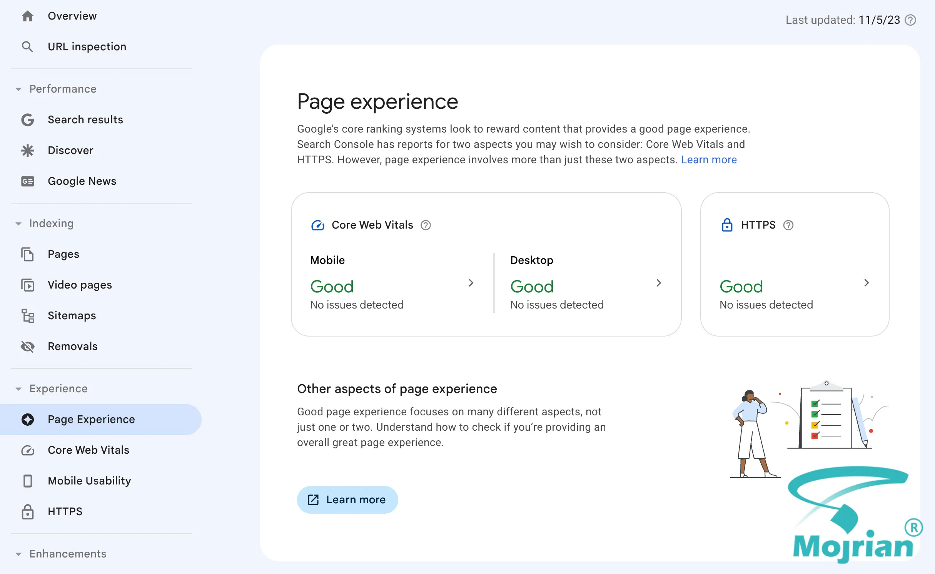Click the sidebar HTTPS lock icon
935x574 pixels.
[x=27, y=512]
